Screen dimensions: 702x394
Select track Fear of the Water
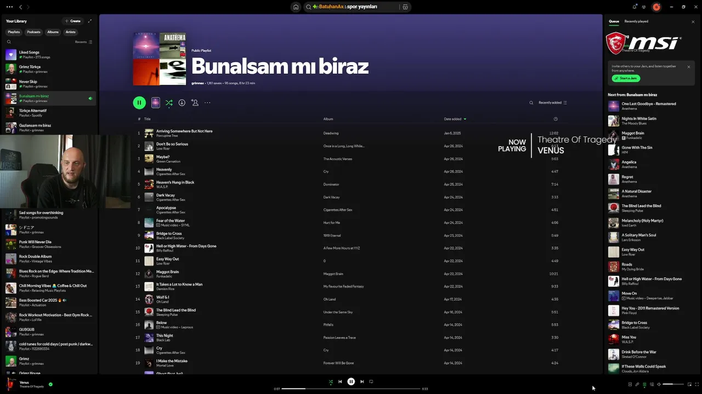(351, 223)
